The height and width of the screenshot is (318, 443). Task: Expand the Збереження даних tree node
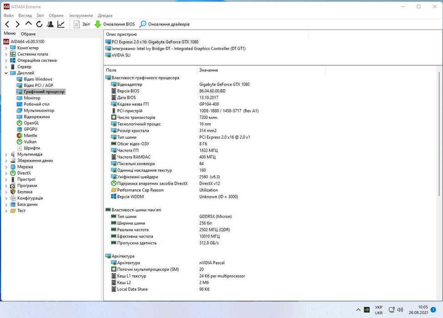click(x=6, y=161)
